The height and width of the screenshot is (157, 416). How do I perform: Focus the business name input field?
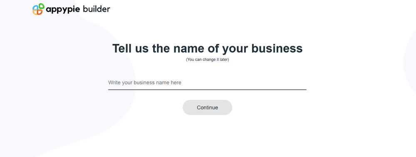pyautogui.click(x=207, y=83)
